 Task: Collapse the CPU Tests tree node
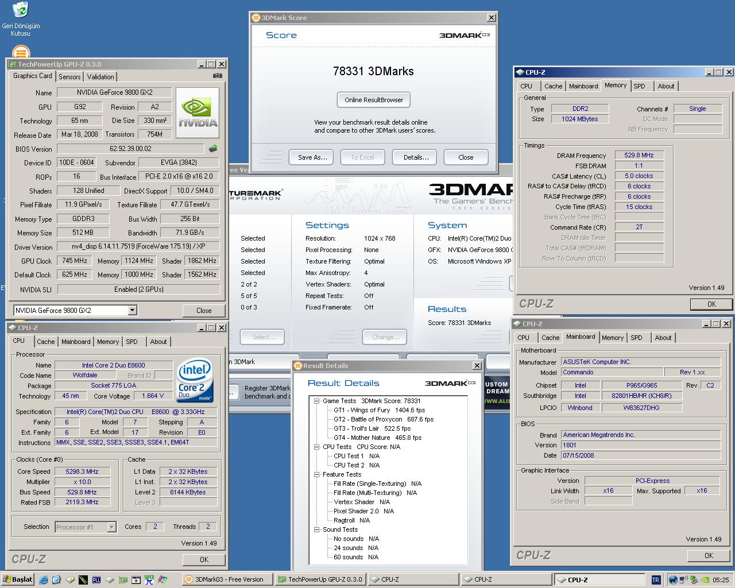click(316, 447)
